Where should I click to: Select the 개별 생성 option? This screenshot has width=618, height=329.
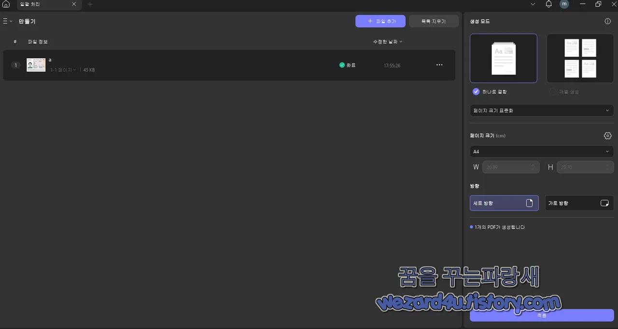tap(552, 92)
